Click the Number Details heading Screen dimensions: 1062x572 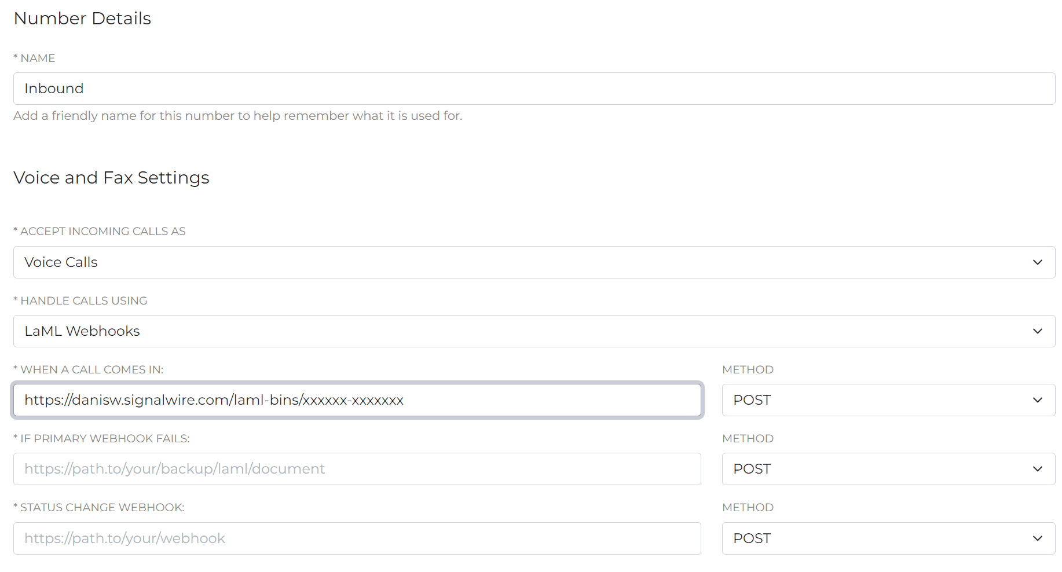pos(82,19)
